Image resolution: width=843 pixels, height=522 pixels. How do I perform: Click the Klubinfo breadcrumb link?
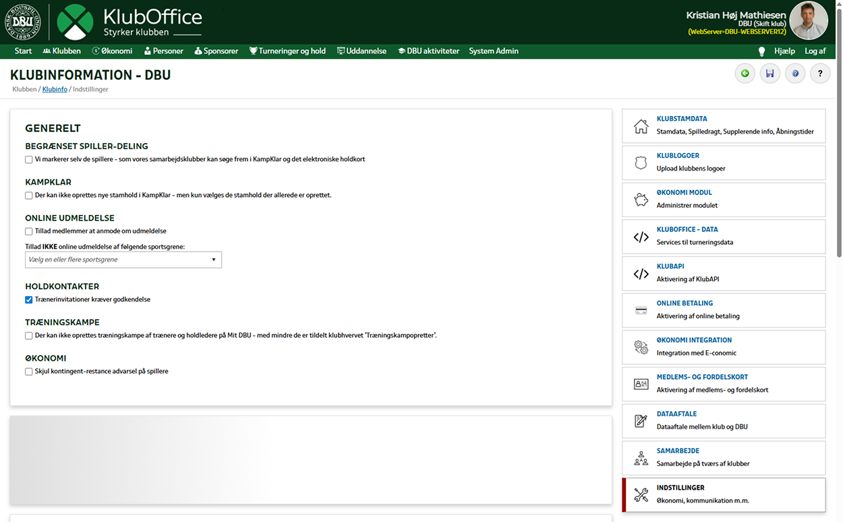(55, 89)
